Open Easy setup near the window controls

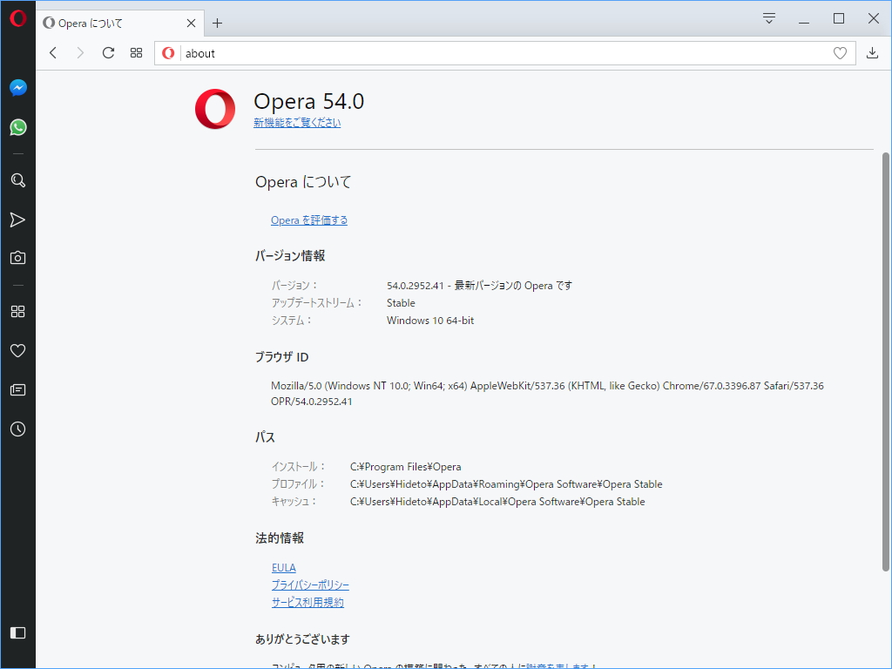[x=767, y=17]
